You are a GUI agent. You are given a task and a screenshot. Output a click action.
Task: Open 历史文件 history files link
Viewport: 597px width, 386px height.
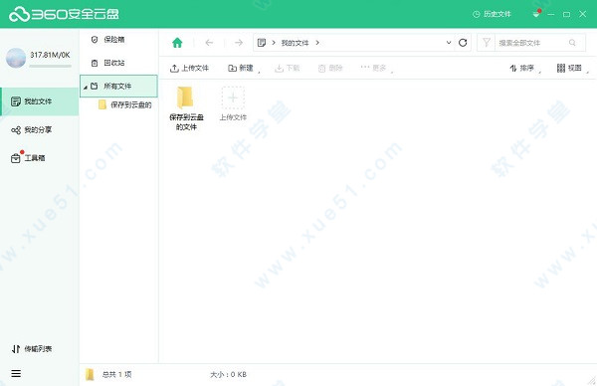pyautogui.click(x=492, y=14)
